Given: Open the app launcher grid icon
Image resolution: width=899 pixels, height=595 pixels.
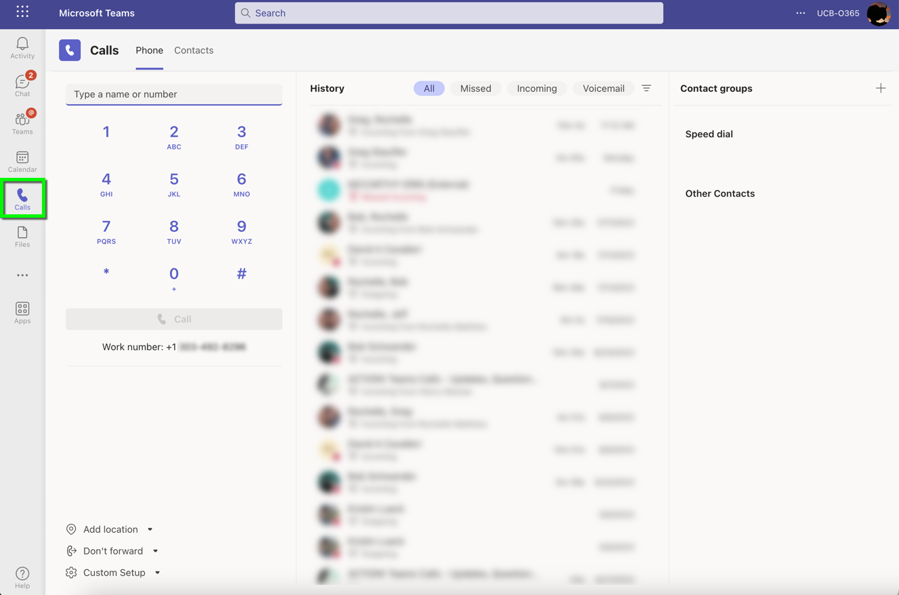Looking at the screenshot, I should [x=22, y=12].
